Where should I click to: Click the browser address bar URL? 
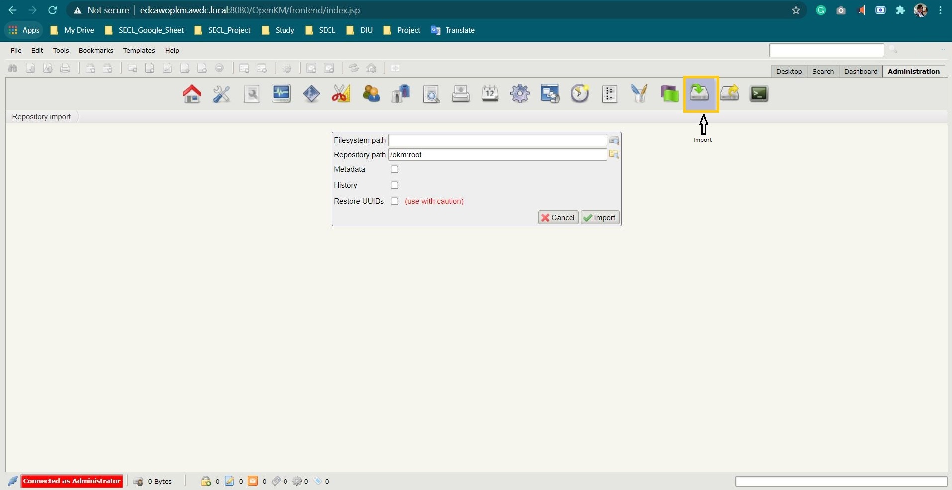click(250, 10)
